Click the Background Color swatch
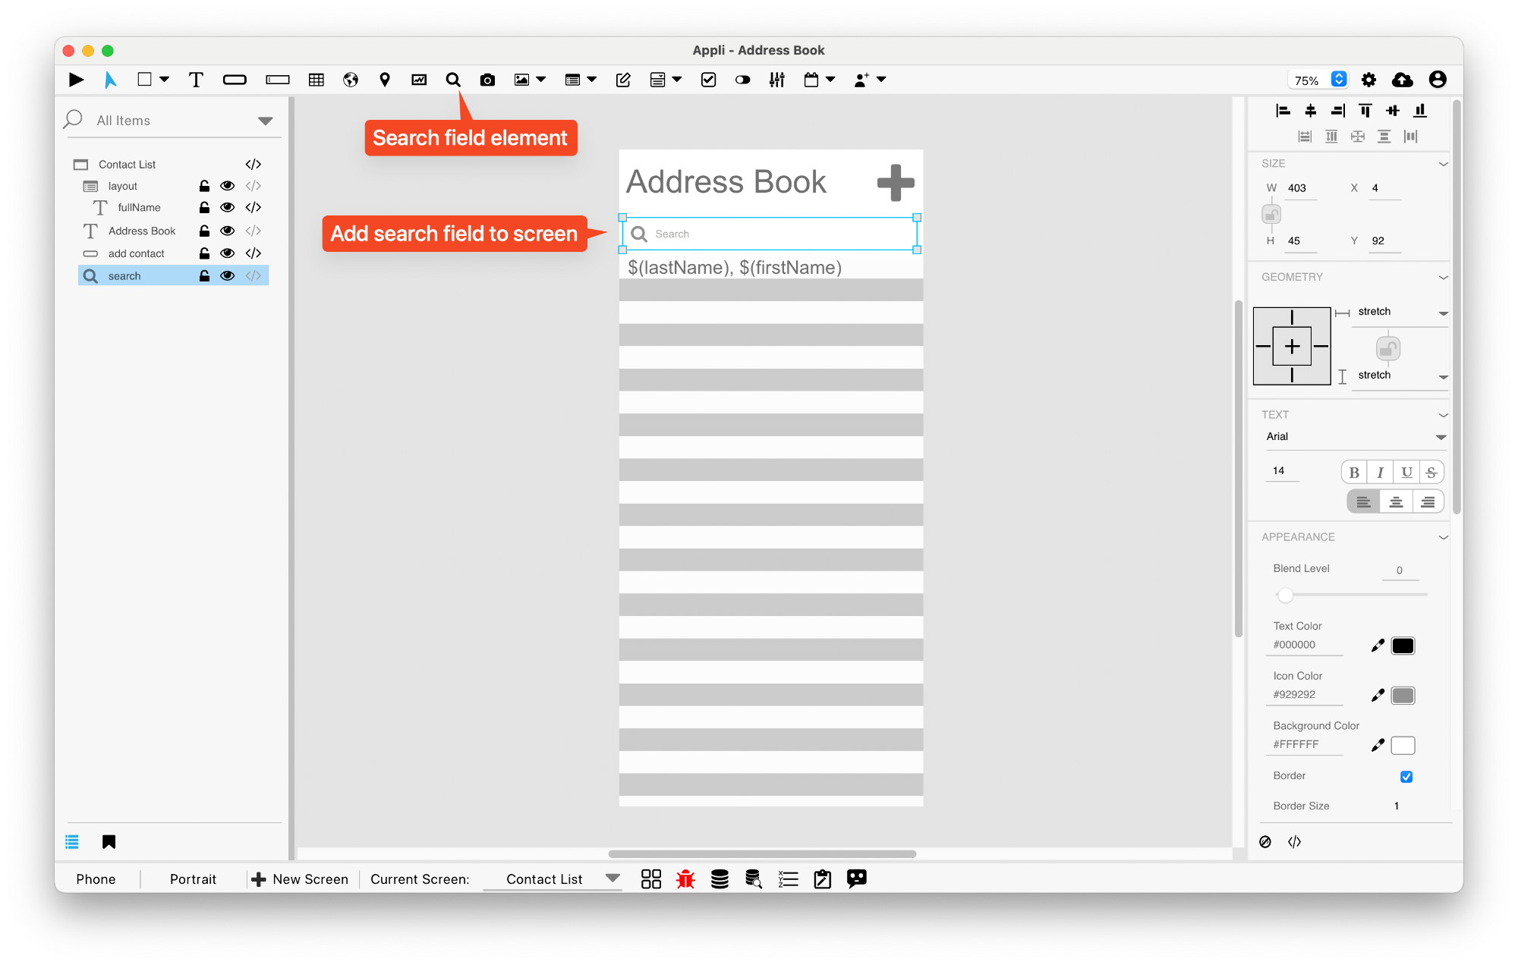Image resolution: width=1518 pixels, height=965 pixels. [1403, 744]
